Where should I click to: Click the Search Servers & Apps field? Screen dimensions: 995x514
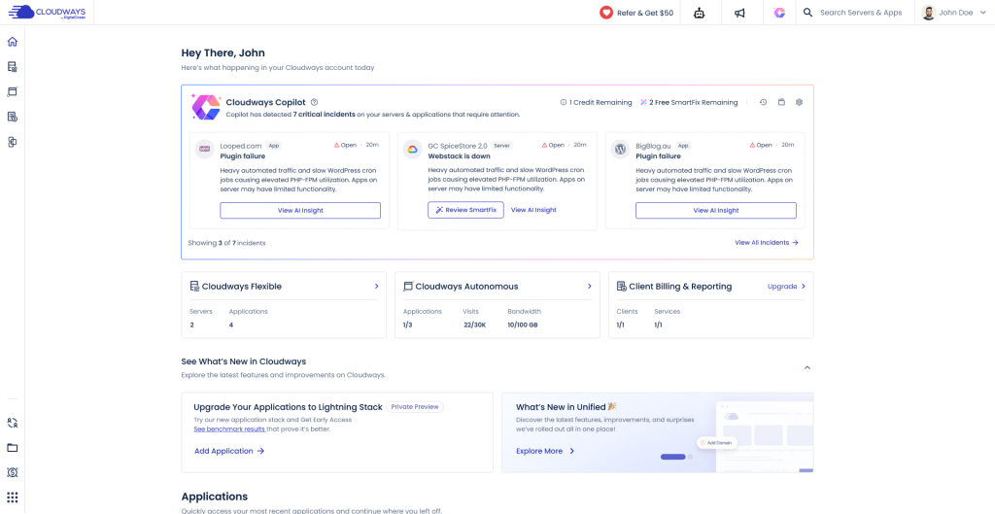click(x=861, y=13)
